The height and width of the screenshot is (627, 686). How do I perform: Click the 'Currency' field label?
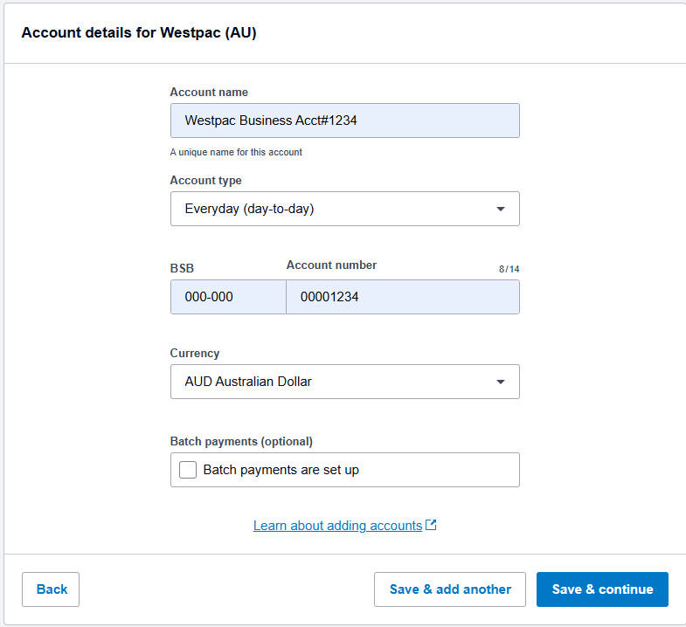195,354
